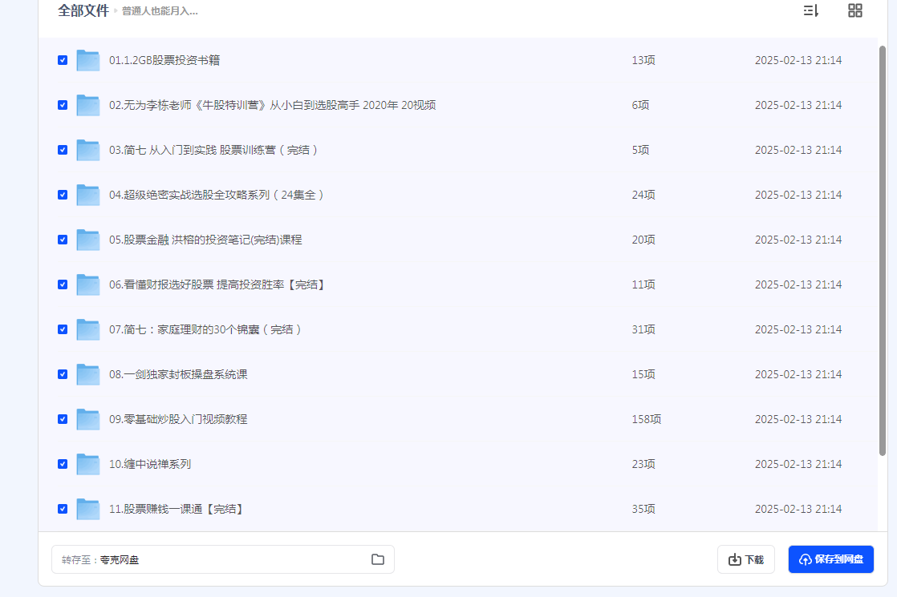The height and width of the screenshot is (597, 897).
Task: Click folder icon for 01.1.2GB股票投资书籍
Action: point(87,60)
